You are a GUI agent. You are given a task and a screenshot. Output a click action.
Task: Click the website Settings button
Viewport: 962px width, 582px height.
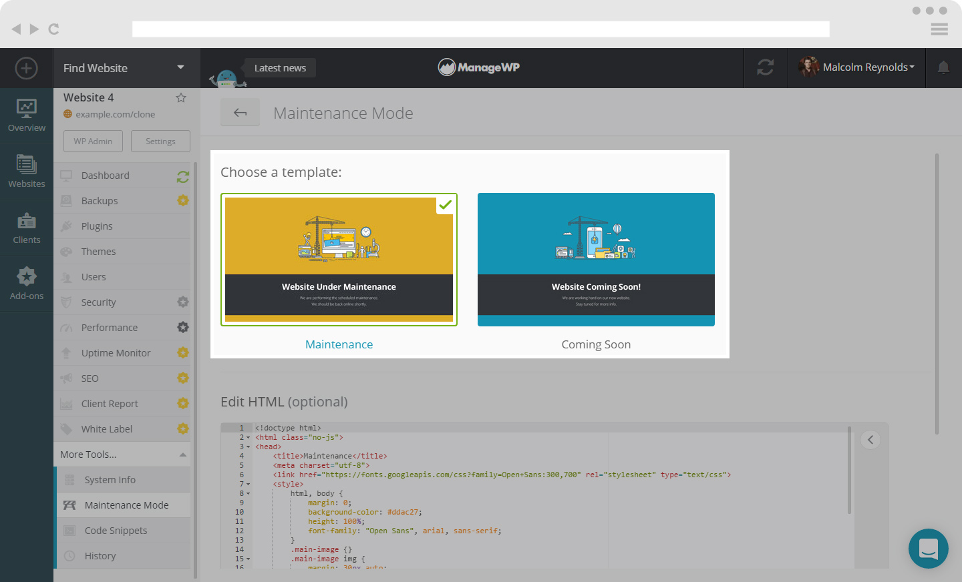[160, 141]
